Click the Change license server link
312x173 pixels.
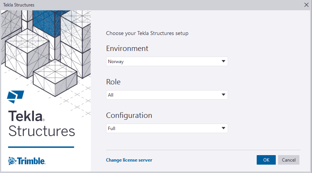[x=129, y=160]
